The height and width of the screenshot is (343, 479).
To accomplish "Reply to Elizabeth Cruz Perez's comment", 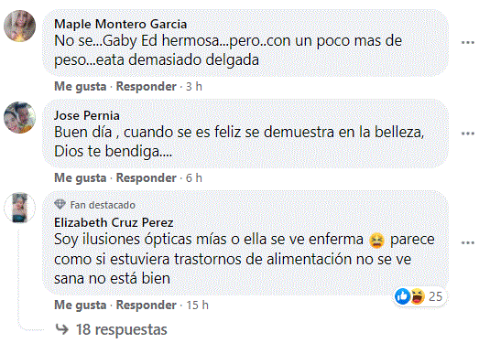I will coord(146,305).
